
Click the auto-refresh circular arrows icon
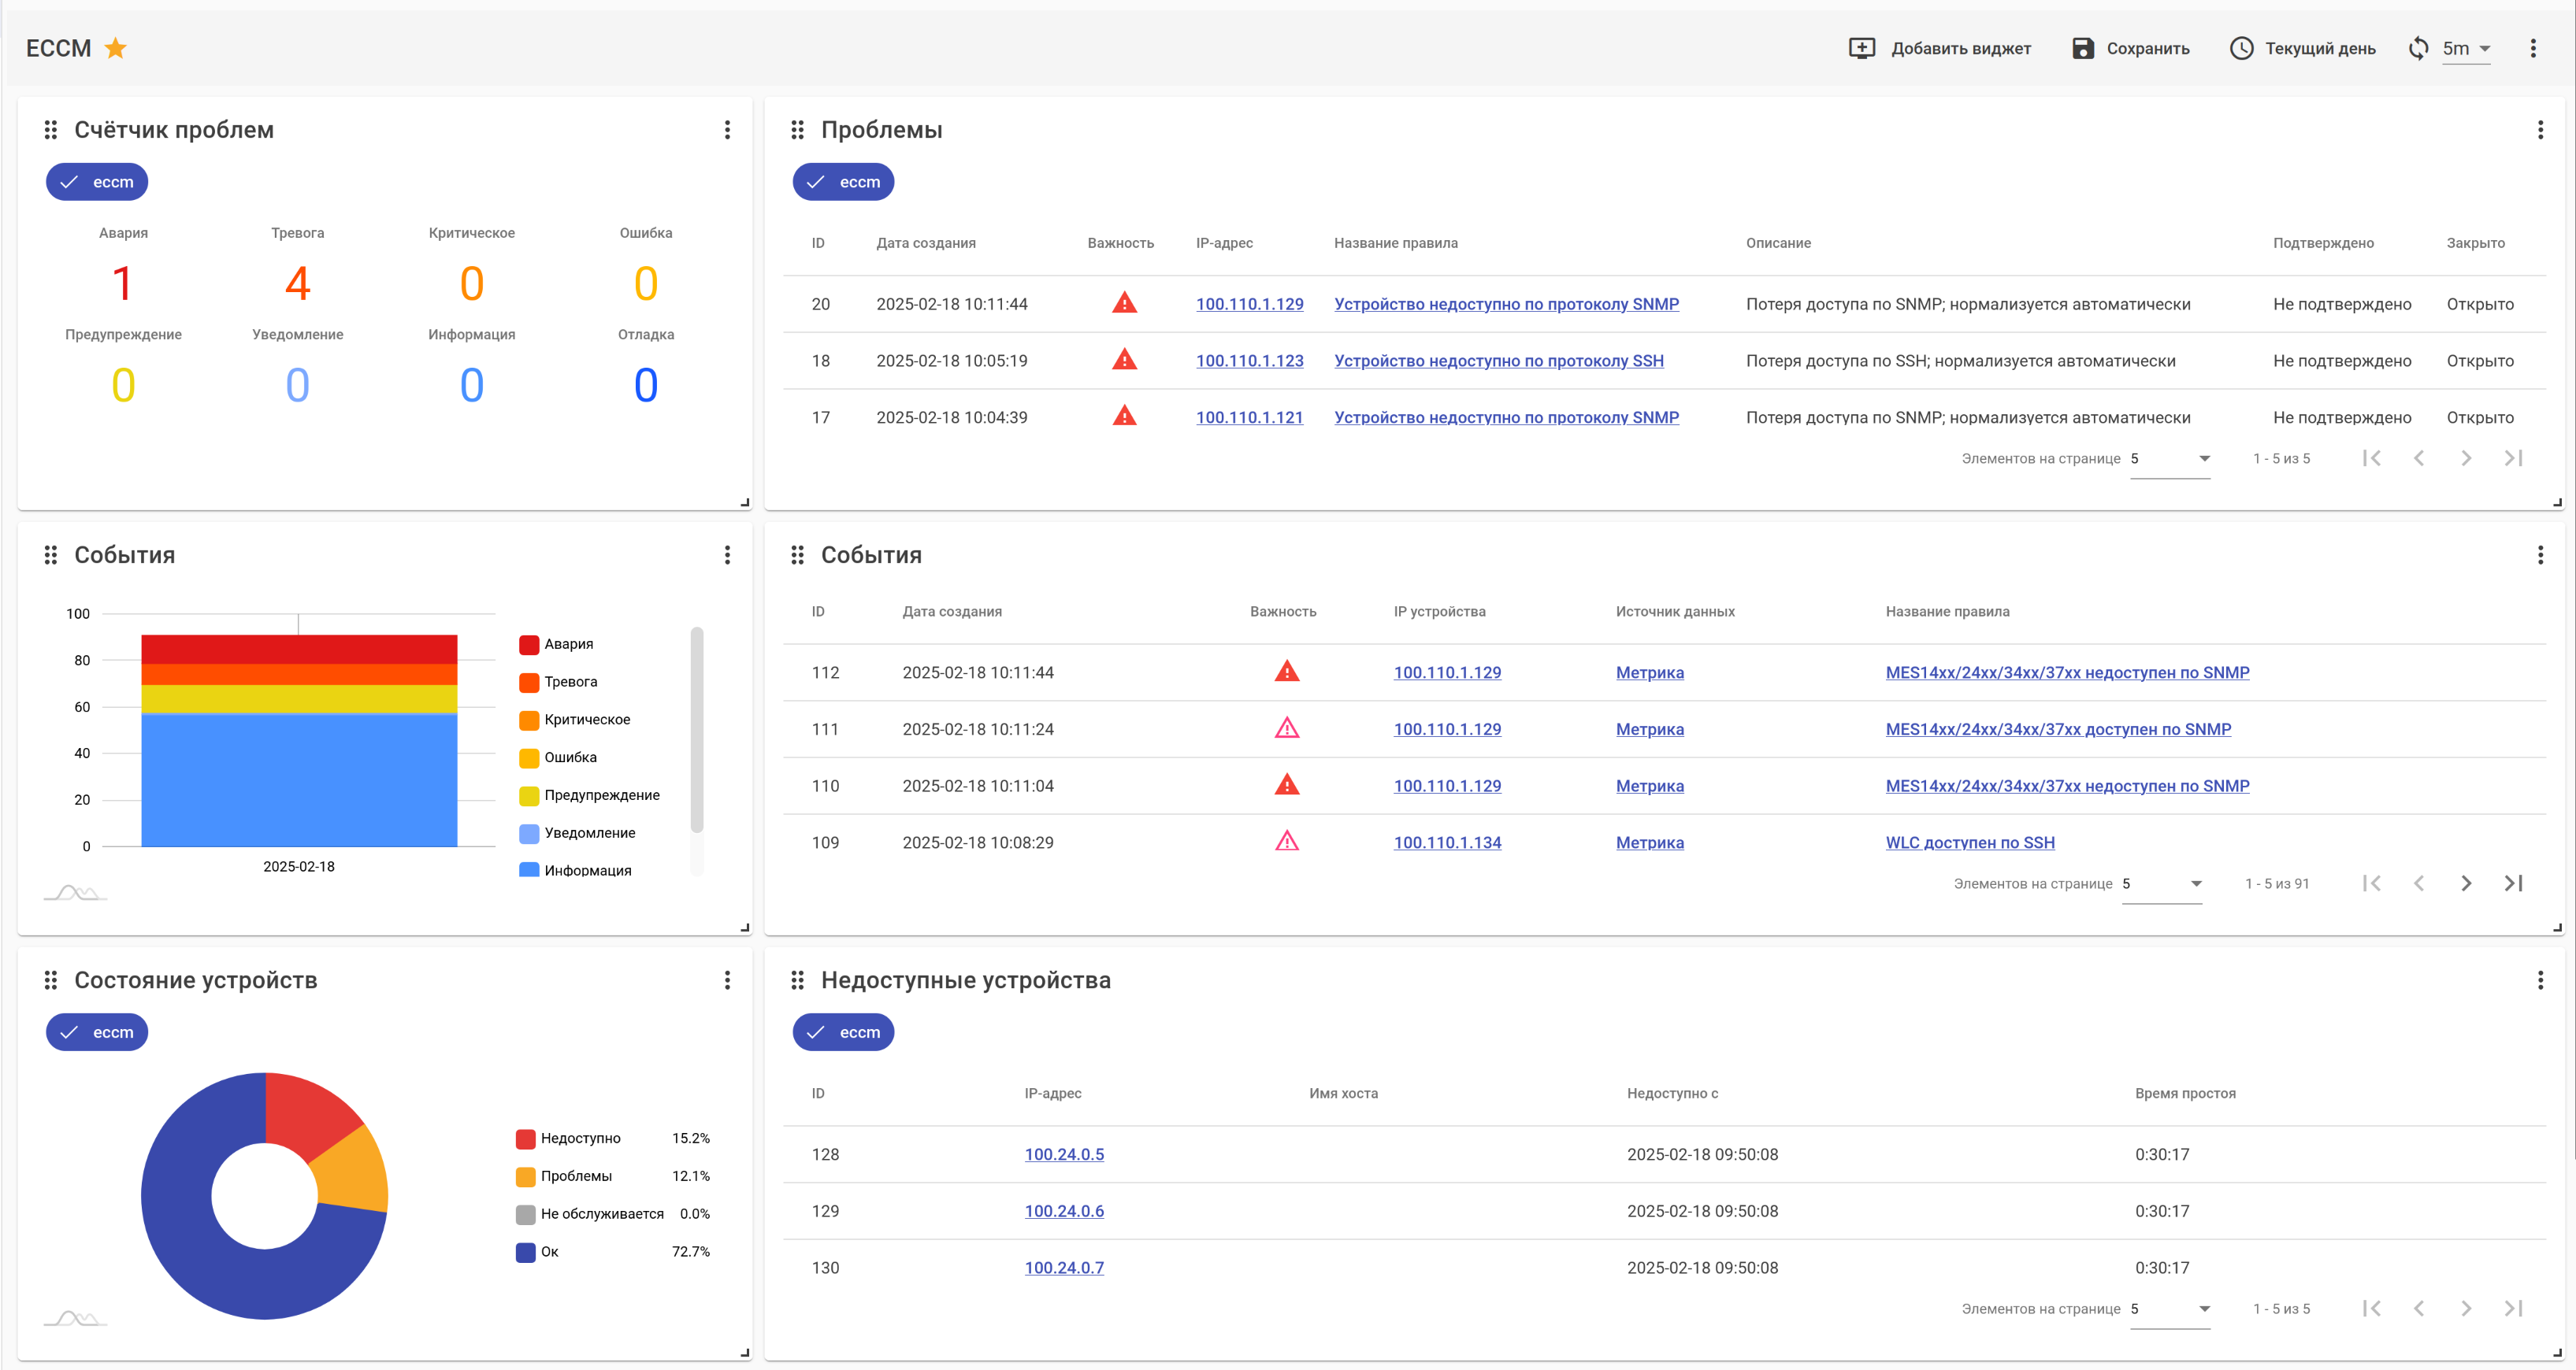click(2418, 48)
